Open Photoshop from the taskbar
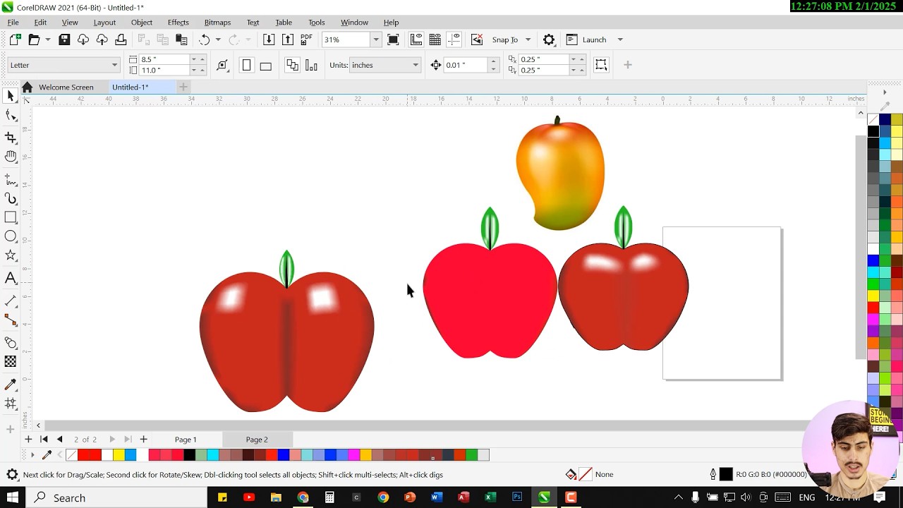 [517, 497]
